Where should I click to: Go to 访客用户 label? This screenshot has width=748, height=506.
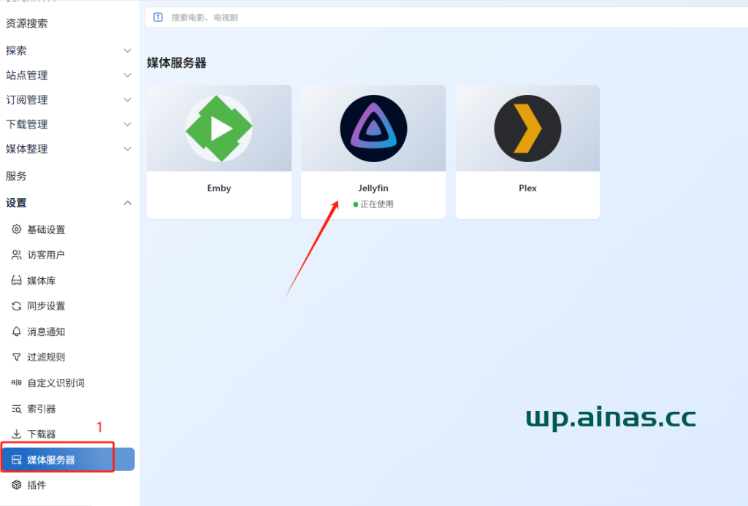pyautogui.click(x=46, y=255)
